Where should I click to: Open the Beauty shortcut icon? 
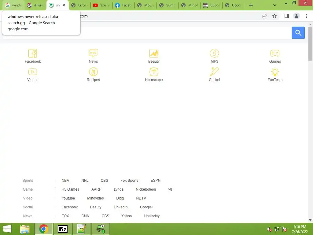point(154,53)
